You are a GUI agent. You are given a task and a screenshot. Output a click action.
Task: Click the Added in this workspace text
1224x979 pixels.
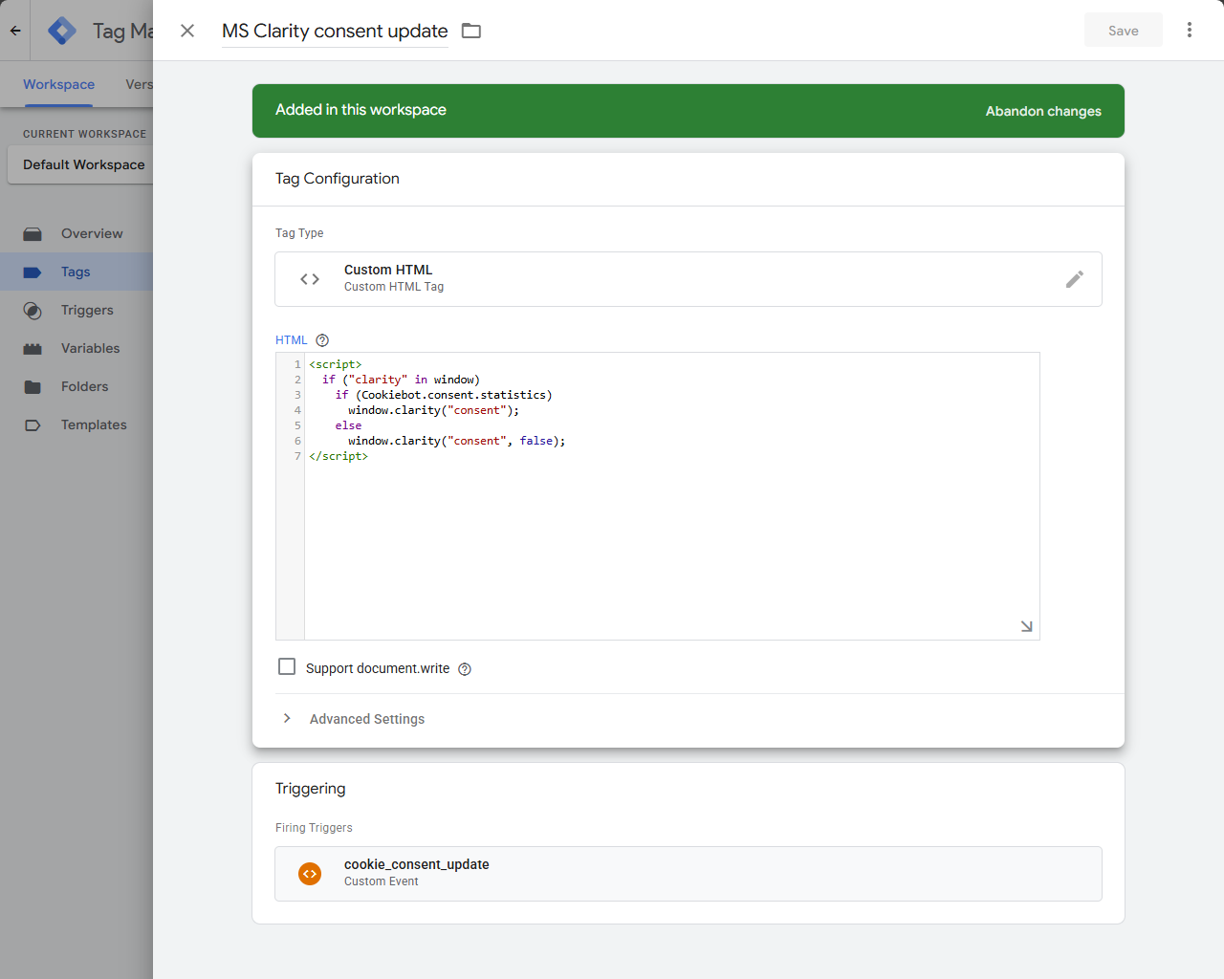(x=361, y=110)
